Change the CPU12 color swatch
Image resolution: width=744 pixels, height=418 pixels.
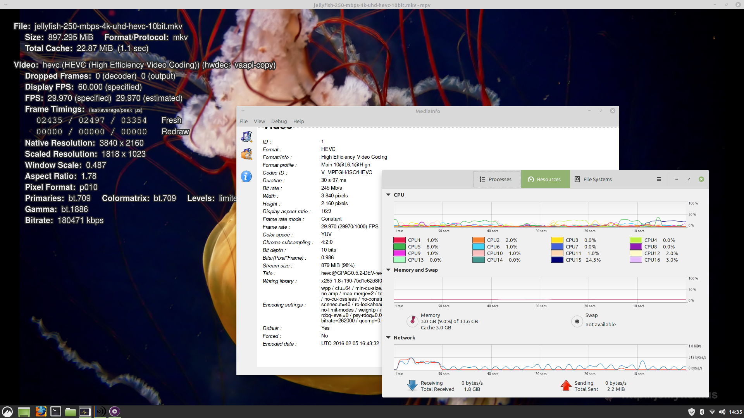point(636,254)
